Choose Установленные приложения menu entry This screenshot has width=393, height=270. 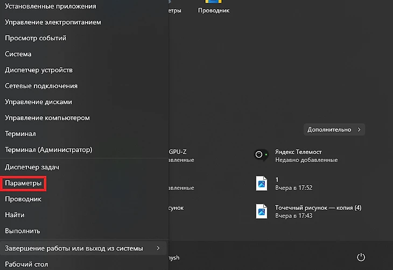(51, 6)
